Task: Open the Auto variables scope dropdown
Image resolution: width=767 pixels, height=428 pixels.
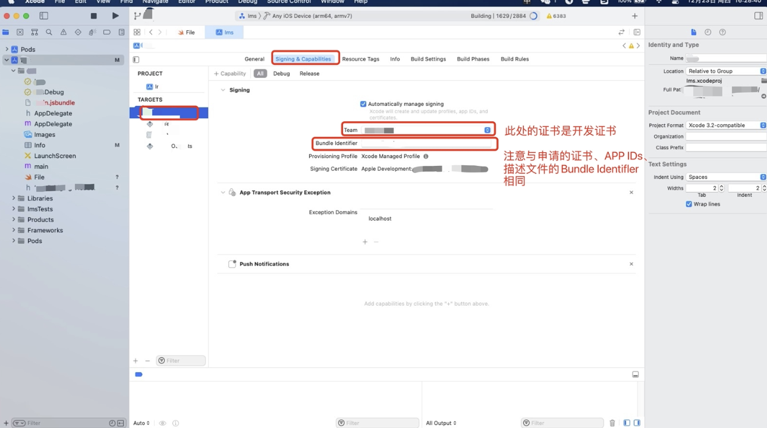Action: (x=142, y=423)
